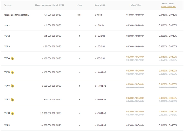Click the 'Объем торговли за 30 дней' header

click(49, 5)
